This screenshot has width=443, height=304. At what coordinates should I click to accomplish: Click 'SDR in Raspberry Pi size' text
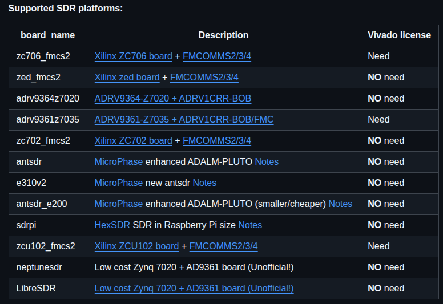[184, 225]
